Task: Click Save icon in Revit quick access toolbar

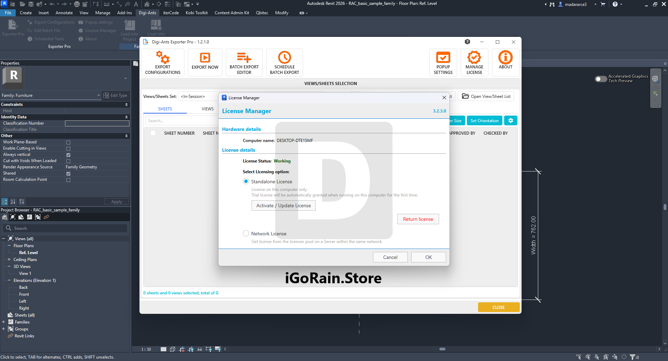Action: [x=31, y=4]
